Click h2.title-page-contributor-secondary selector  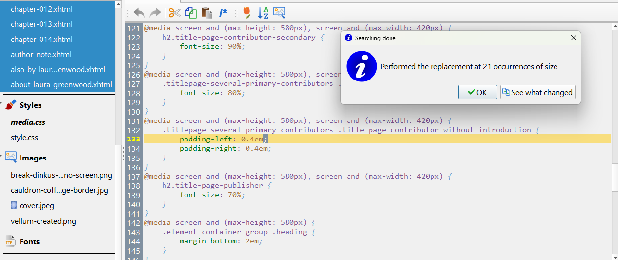[x=239, y=37]
